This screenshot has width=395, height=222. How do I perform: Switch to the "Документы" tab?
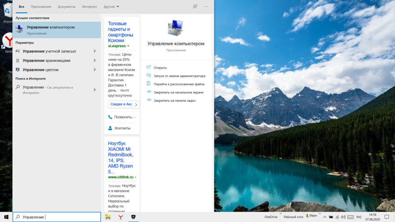(x=67, y=6)
